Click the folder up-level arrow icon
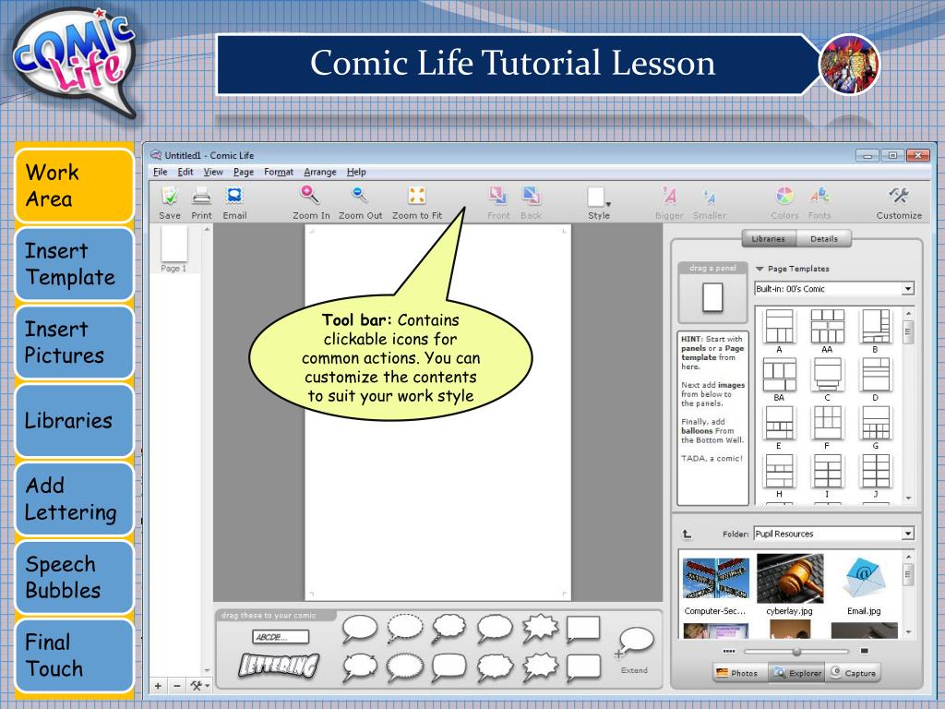This screenshot has height=709, width=945. 687,535
